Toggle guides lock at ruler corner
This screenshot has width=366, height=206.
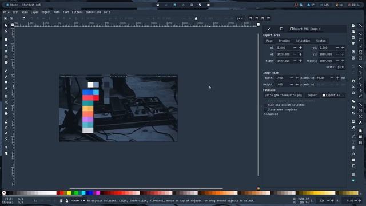coord(13,25)
